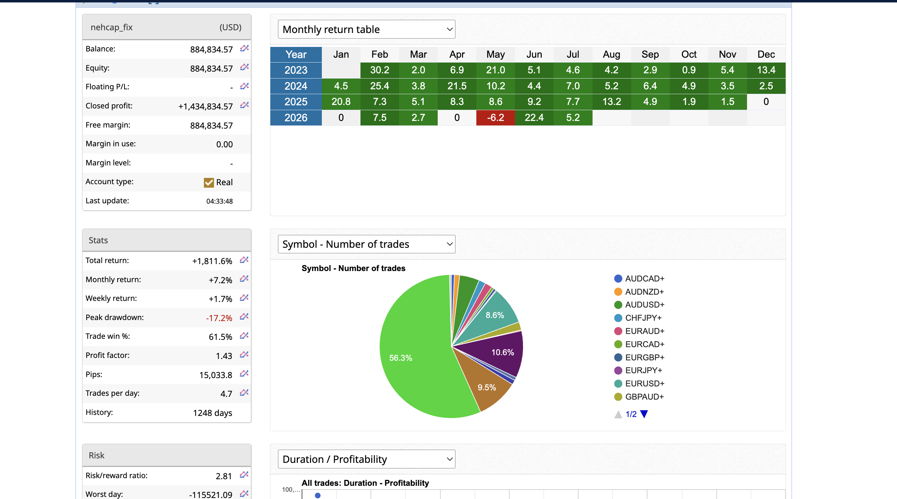The image size is (897, 499).
Task: Select the EURUSD+ legend entry
Action: click(x=639, y=384)
